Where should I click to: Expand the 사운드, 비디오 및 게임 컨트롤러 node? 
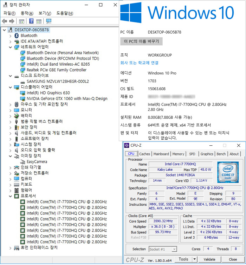(x=10, y=133)
